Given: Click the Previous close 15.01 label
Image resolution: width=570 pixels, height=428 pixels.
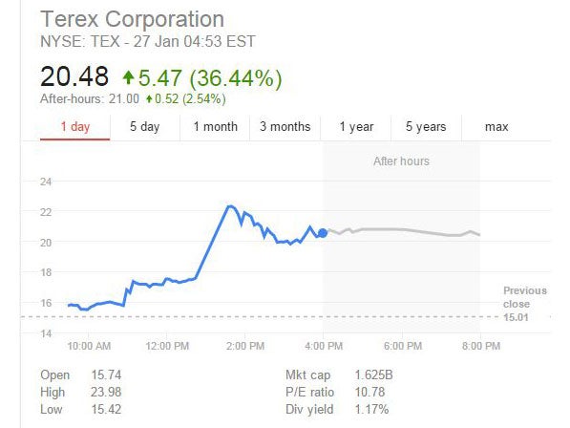Looking at the screenshot, I should pyautogui.click(x=524, y=304).
